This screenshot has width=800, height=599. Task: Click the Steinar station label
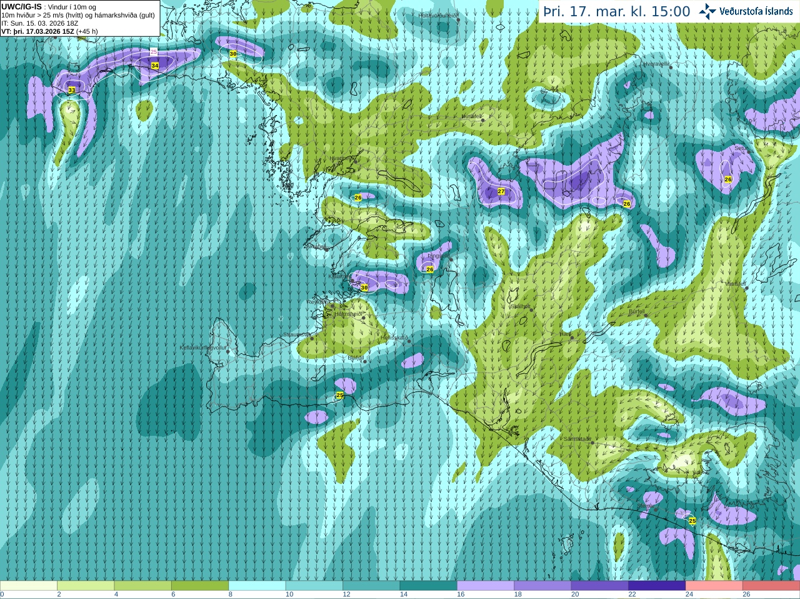point(646,506)
